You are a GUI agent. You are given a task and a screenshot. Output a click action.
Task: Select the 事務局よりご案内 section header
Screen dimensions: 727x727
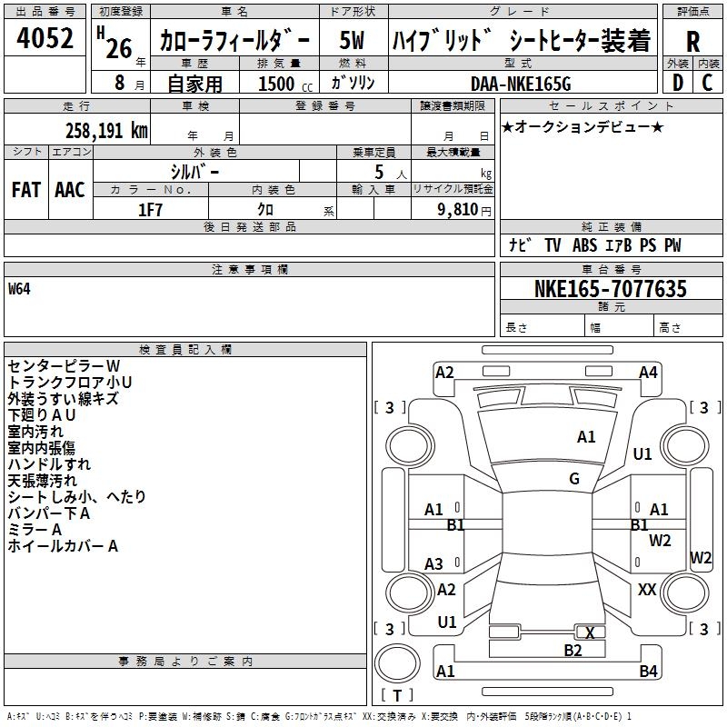[x=185, y=662]
